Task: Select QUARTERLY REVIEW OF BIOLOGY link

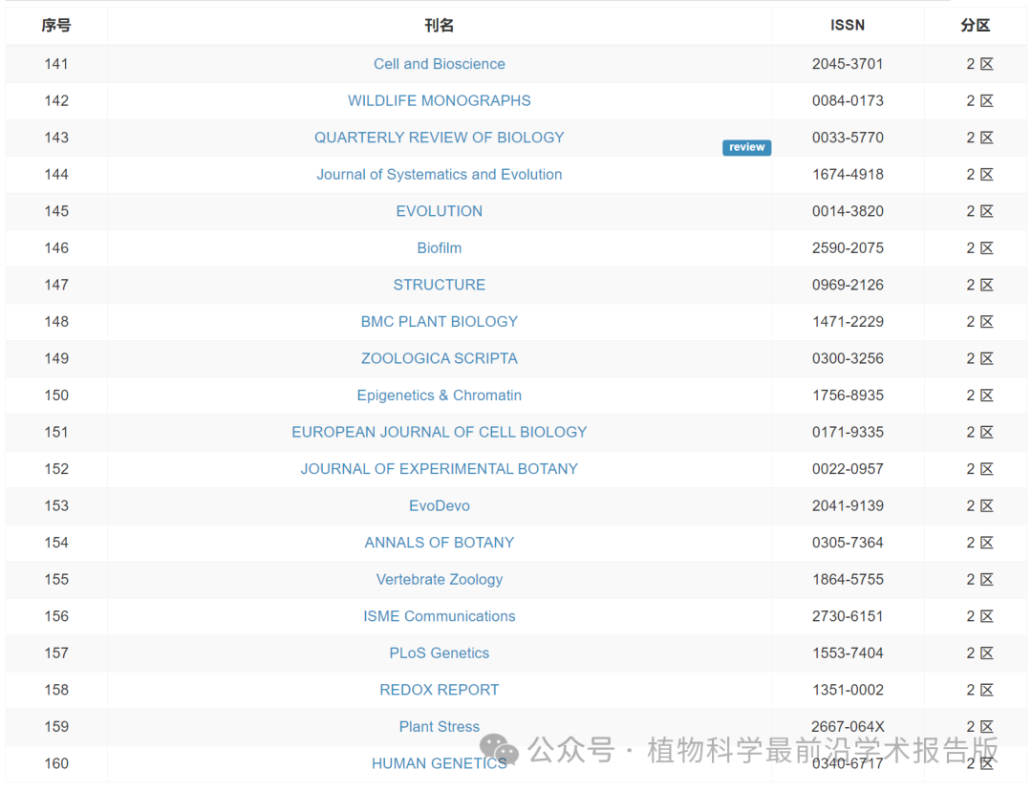Action: coord(439,138)
